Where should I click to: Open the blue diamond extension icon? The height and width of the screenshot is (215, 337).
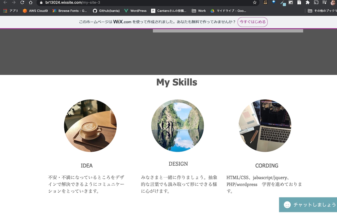click(274, 2)
